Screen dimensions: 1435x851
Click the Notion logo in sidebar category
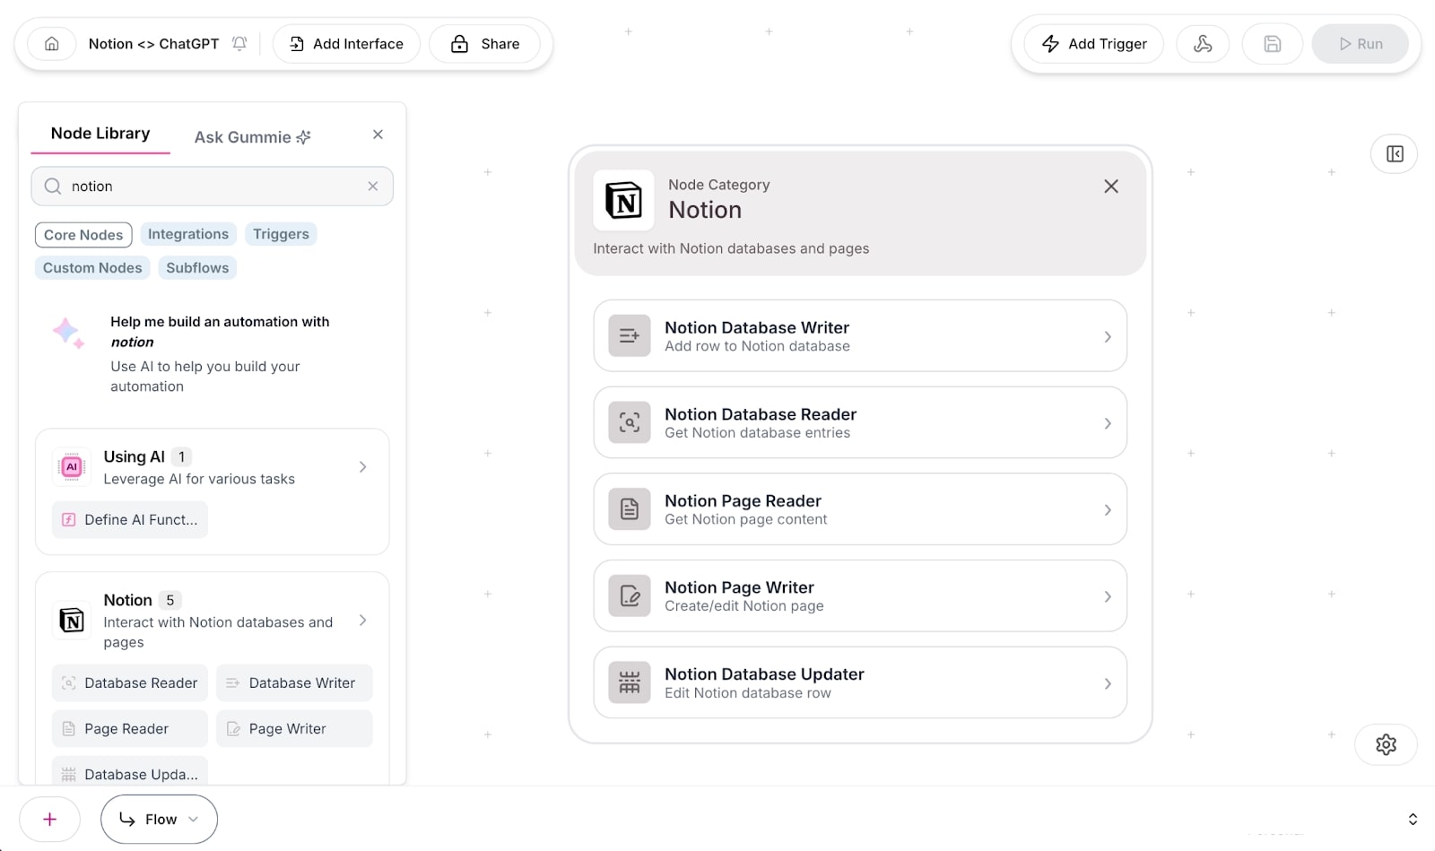click(72, 621)
